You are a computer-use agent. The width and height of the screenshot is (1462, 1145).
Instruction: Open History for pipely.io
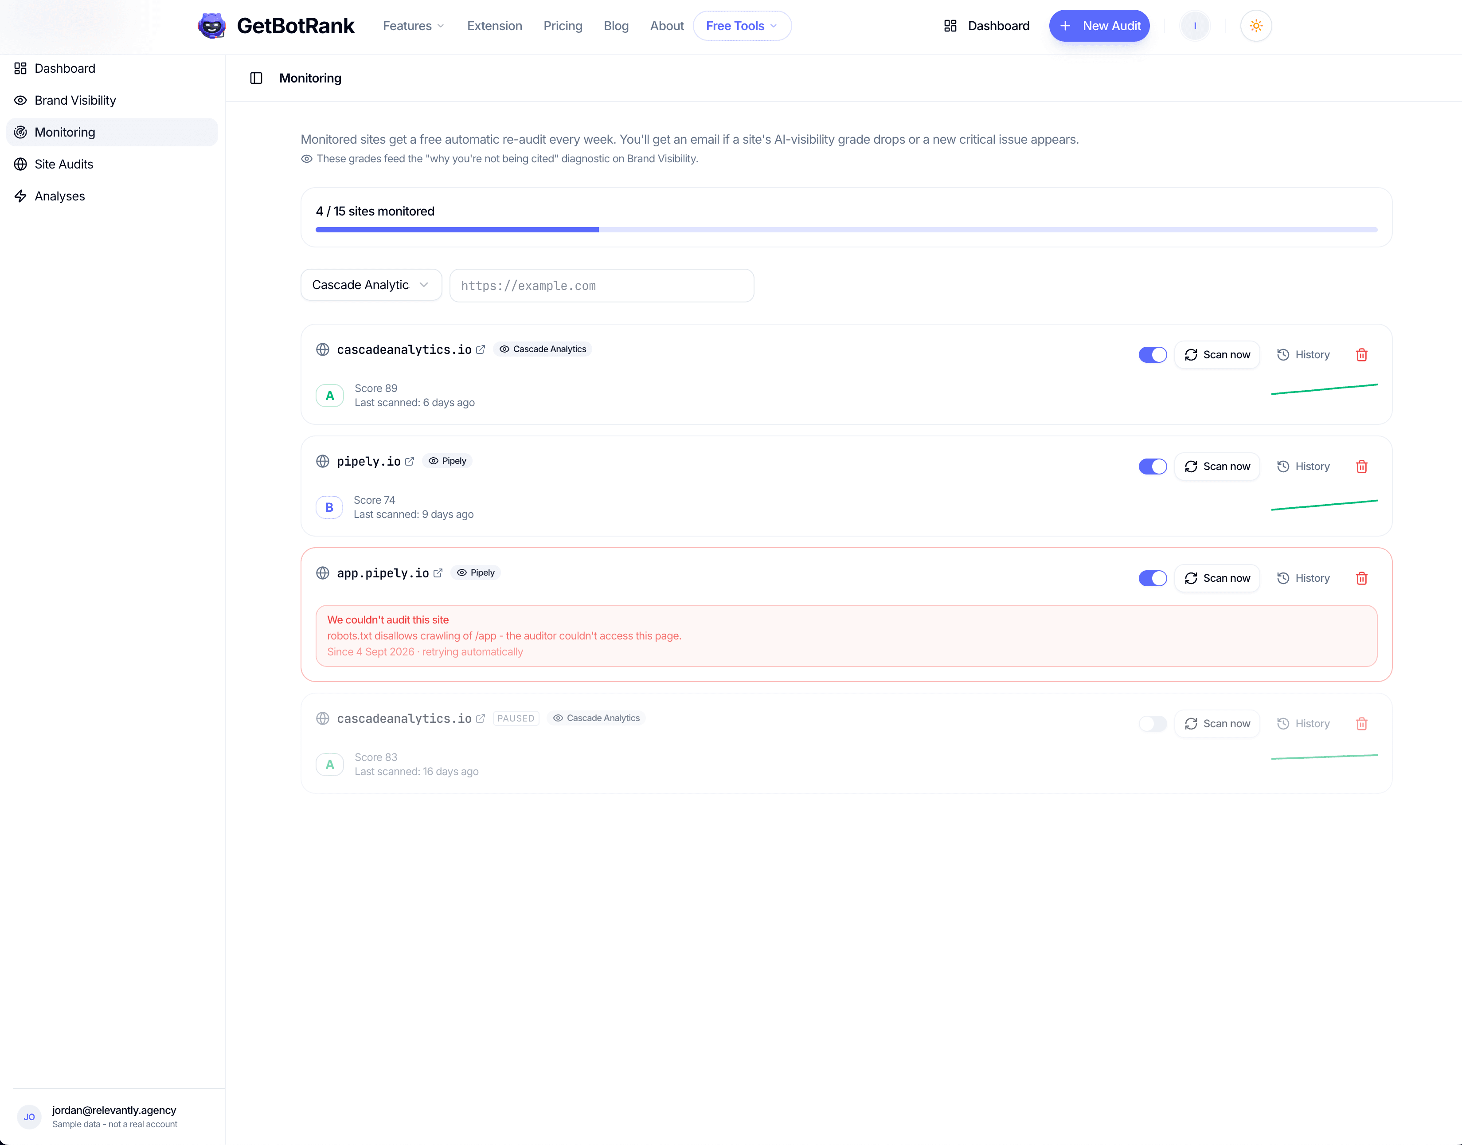tap(1303, 467)
